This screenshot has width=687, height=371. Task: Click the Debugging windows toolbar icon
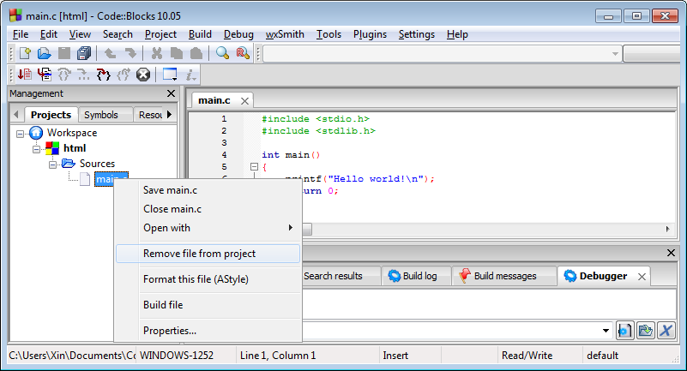[x=170, y=75]
